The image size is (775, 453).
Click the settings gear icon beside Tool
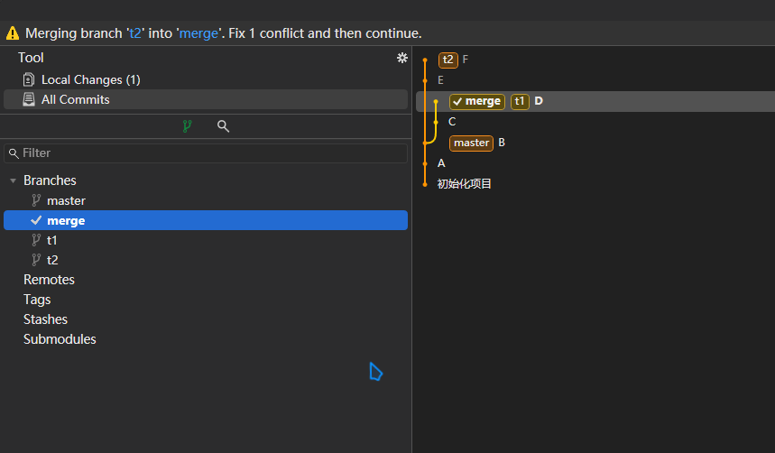(402, 58)
